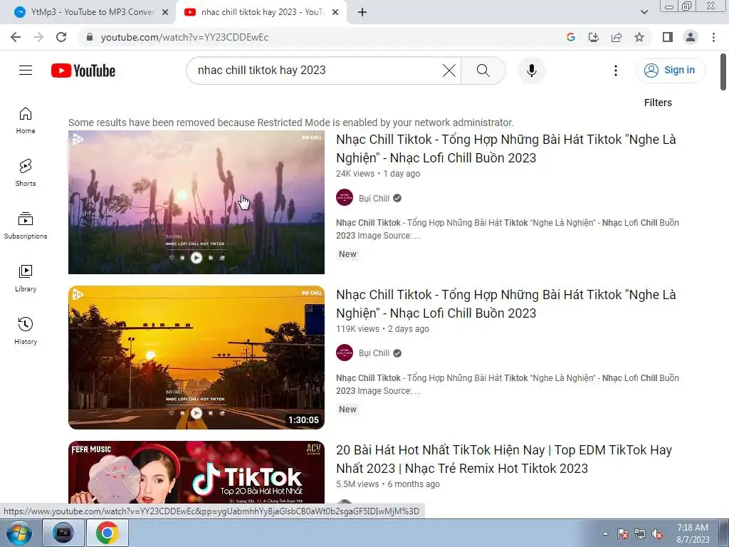Toggle Chrome side panel icon
This screenshot has width=729, height=547.
(x=668, y=37)
